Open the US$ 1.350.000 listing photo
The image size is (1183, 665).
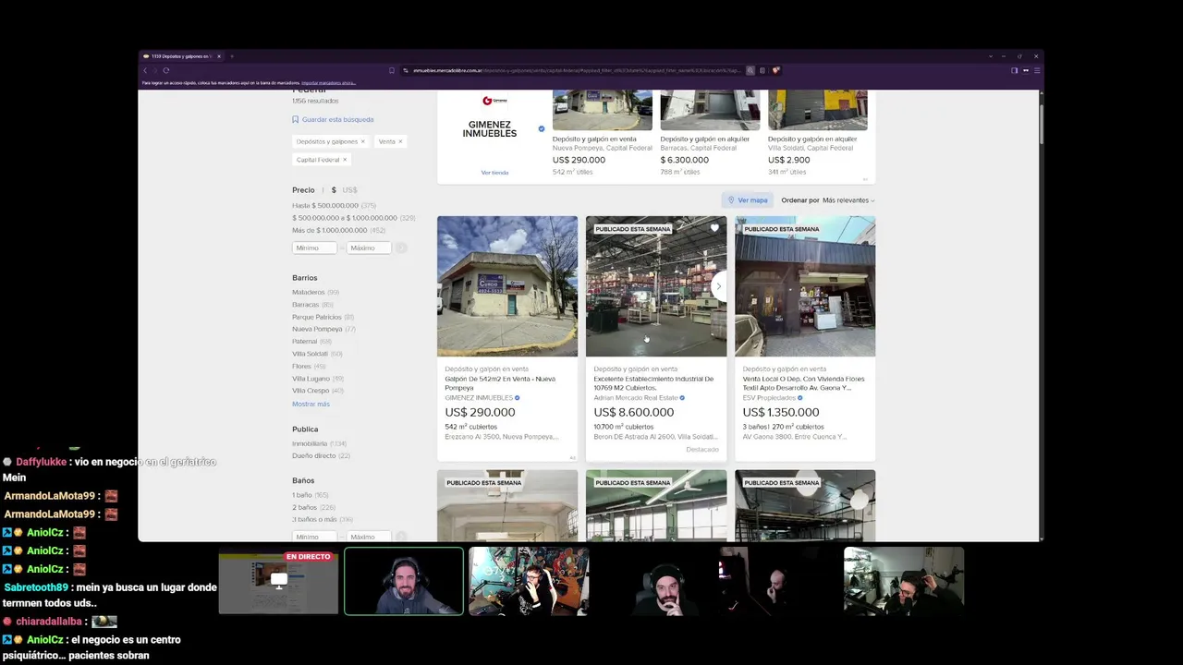coord(805,286)
